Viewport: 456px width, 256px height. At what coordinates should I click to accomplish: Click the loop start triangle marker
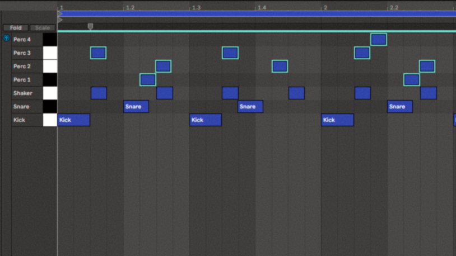click(x=60, y=13)
